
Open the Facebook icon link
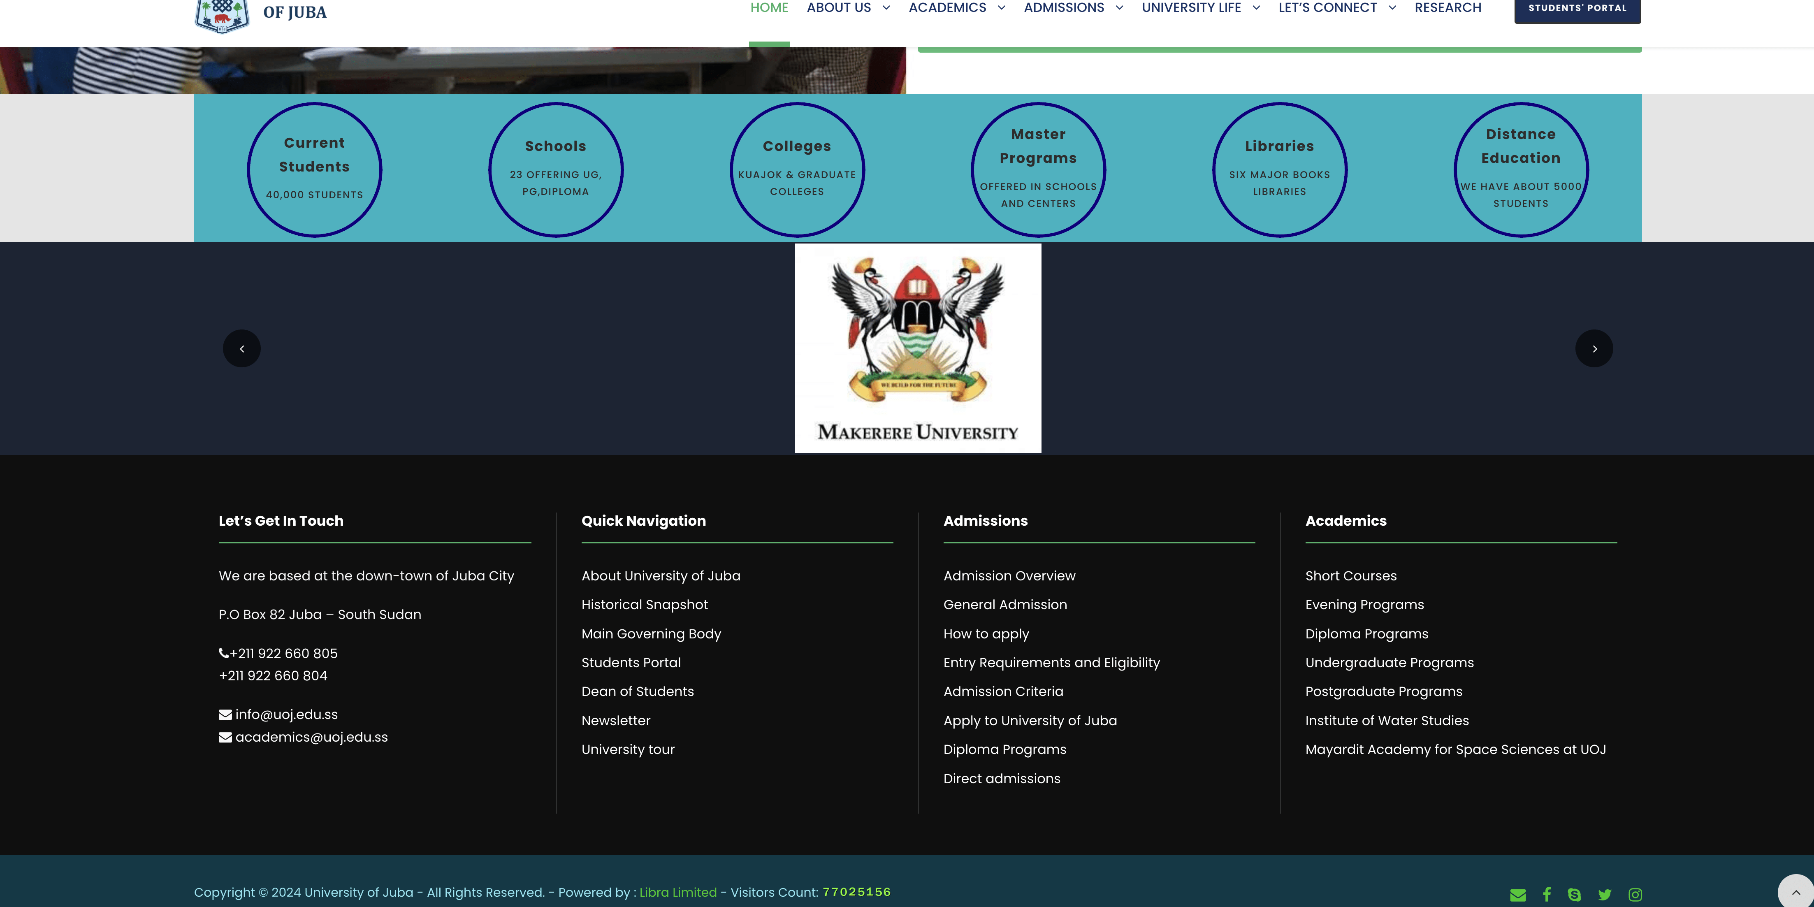[1546, 894]
